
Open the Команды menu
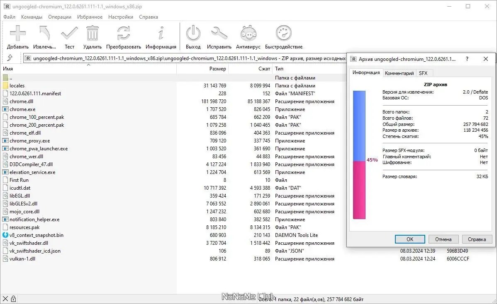tap(32, 17)
